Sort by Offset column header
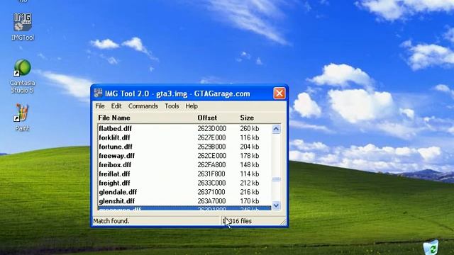 (207, 118)
